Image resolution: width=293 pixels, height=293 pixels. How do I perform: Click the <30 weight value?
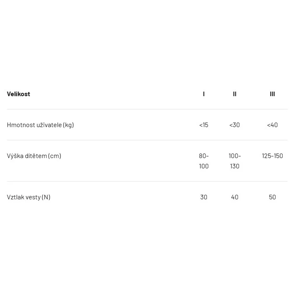click(235, 125)
